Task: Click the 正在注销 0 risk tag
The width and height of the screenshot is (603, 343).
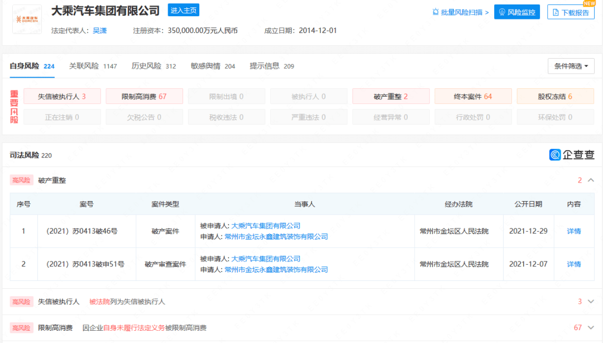Action: (x=63, y=117)
